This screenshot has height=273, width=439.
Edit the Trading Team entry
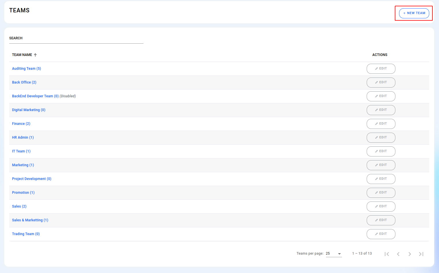pyautogui.click(x=381, y=234)
